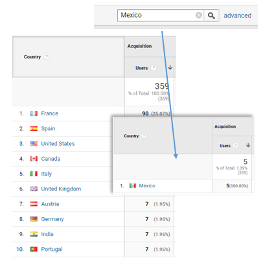
Task: Sort by Users descending arrow
Action: 170,67
